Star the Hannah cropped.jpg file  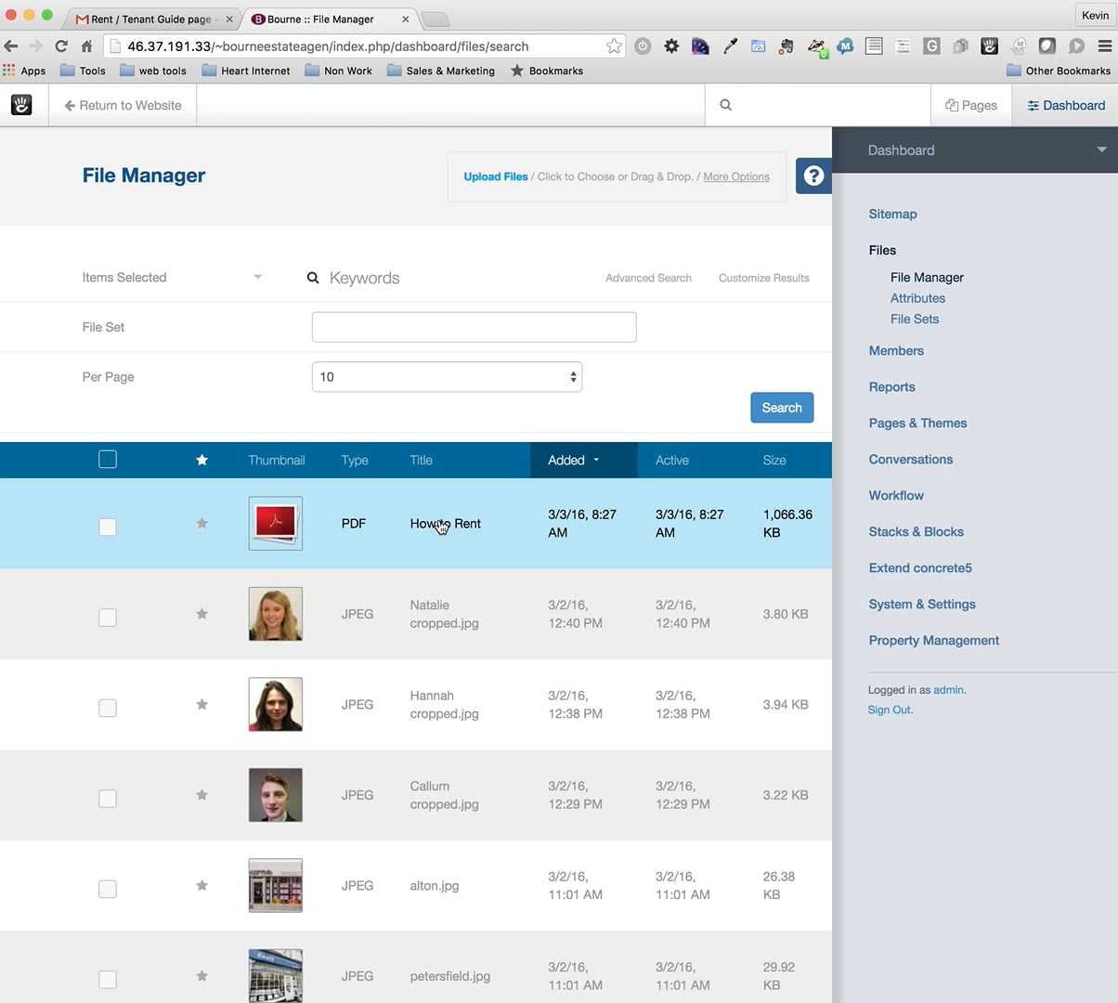pos(201,704)
